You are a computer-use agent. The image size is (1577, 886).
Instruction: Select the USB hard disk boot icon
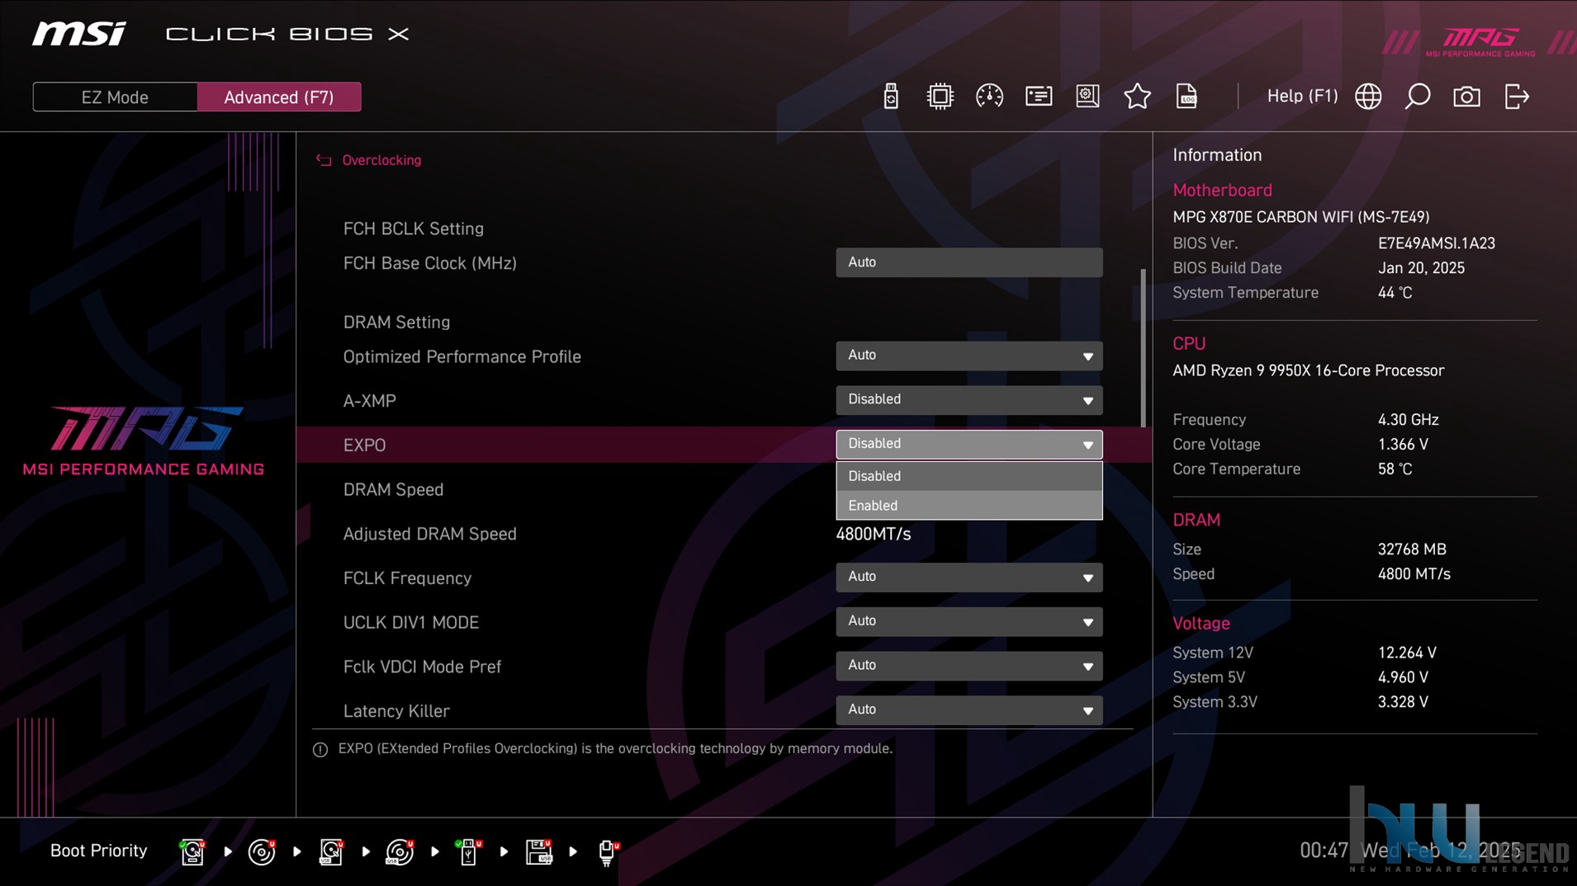point(331,851)
